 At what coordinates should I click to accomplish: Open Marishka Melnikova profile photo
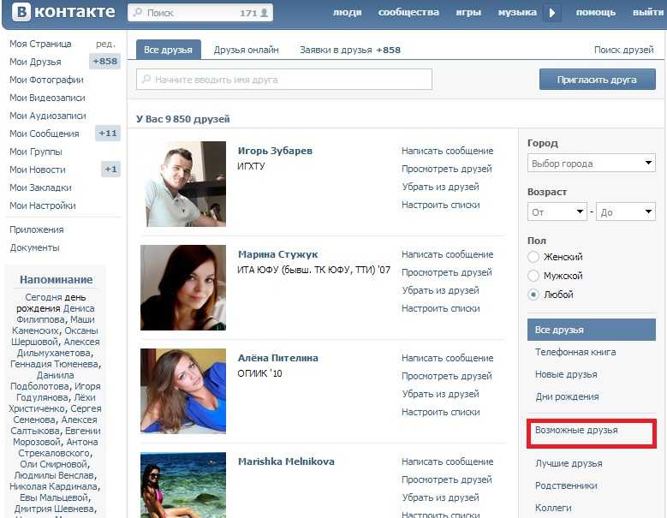[183, 485]
